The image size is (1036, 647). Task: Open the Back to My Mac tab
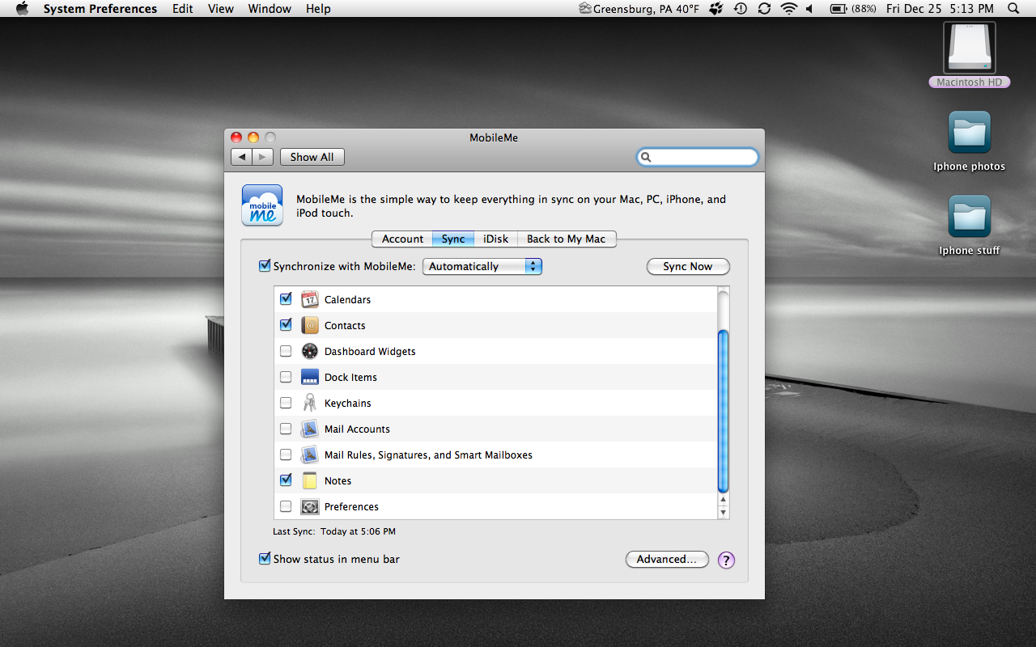pos(567,239)
